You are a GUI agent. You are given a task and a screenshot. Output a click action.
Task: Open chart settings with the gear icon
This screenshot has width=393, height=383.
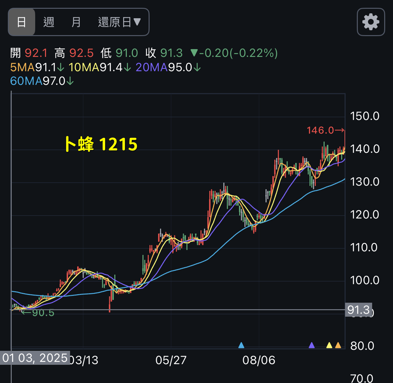pyautogui.click(x=371, y=22)
